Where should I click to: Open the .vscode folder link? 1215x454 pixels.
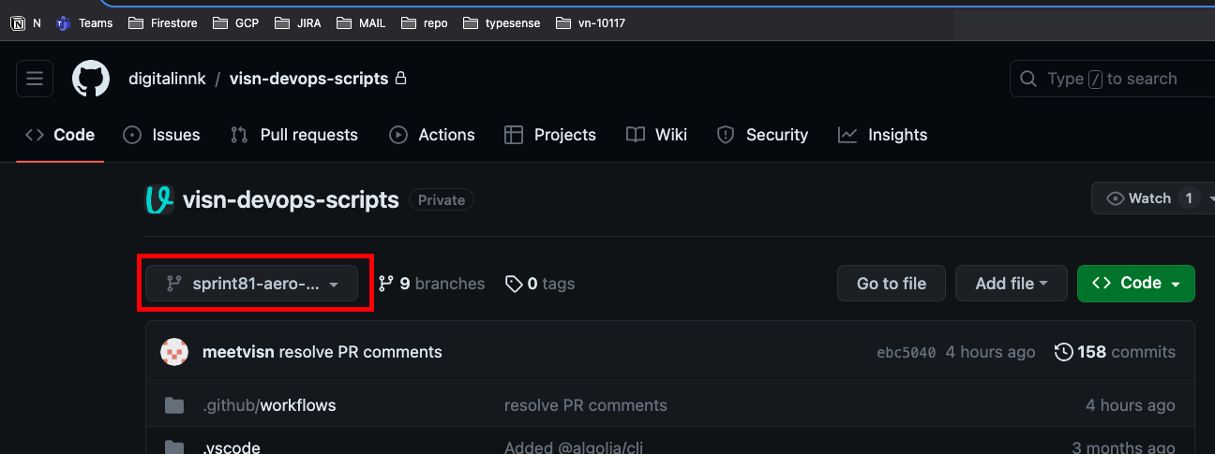pos(232,447)
